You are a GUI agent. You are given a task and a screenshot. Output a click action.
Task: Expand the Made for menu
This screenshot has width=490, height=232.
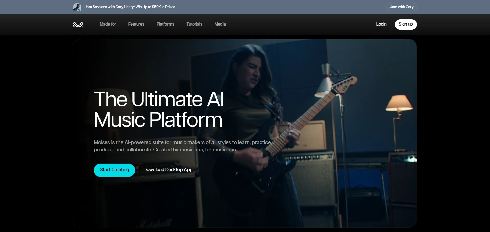click(108, 24)
